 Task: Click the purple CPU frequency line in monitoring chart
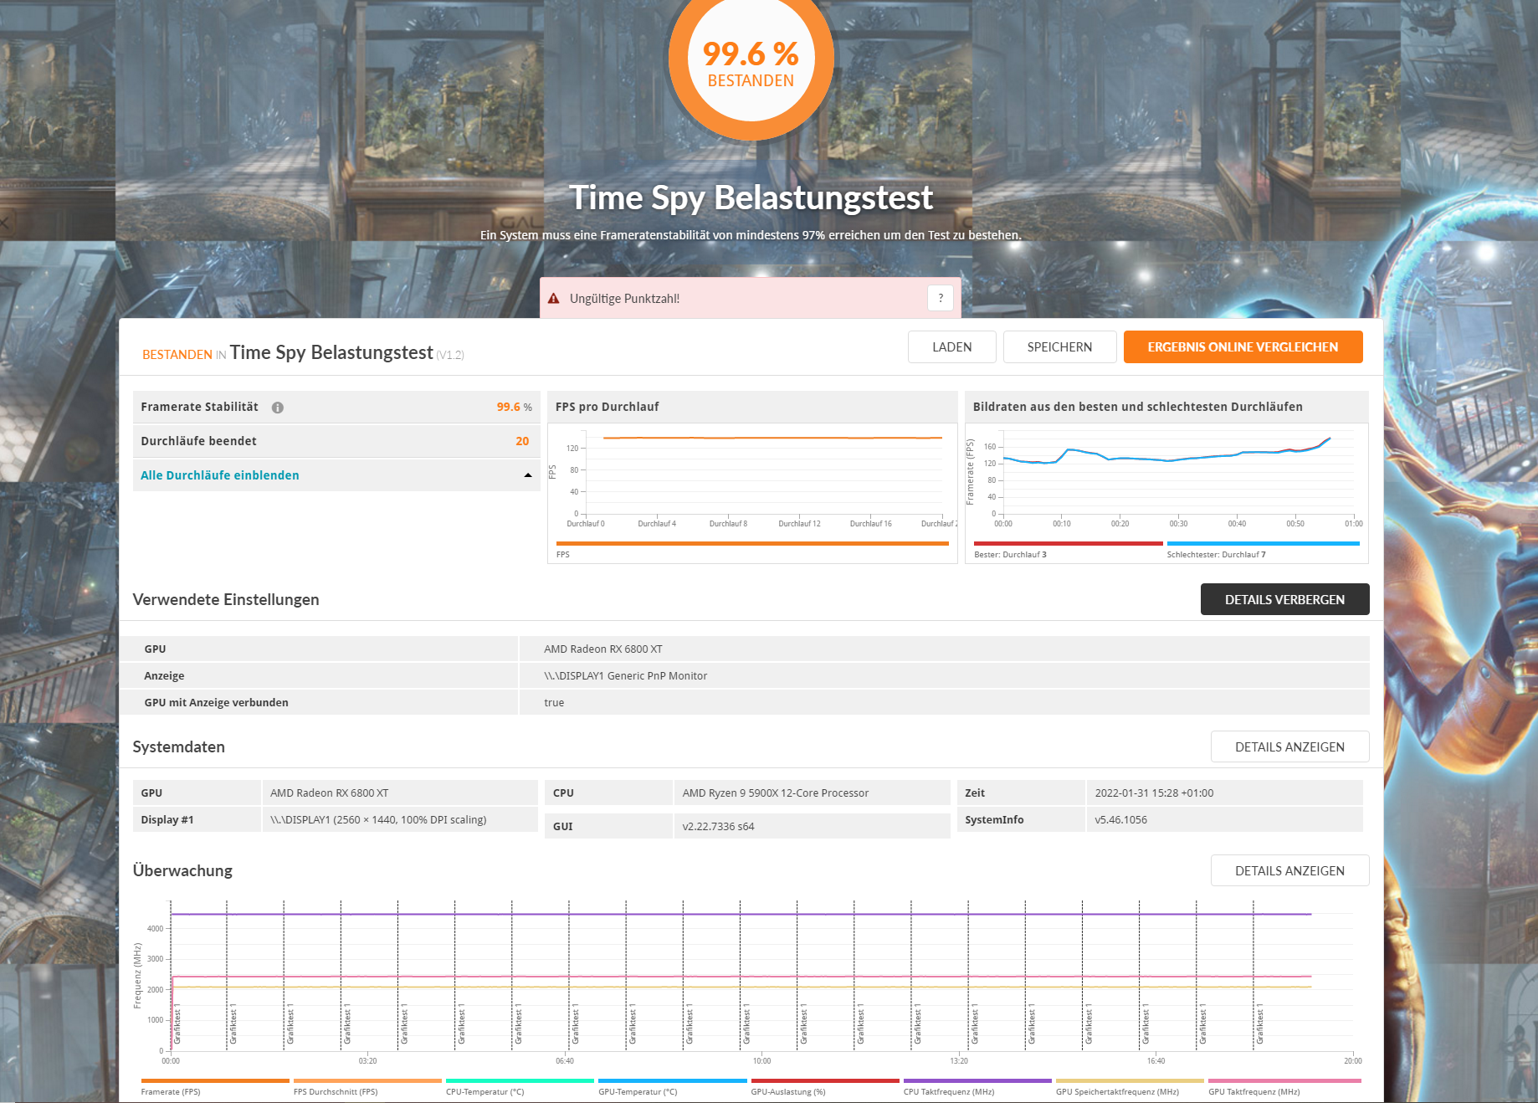pyautogui.click(x=741, y=915)
